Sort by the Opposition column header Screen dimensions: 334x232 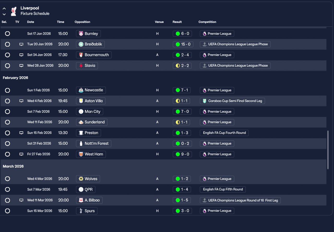click(x=82, y=22)
